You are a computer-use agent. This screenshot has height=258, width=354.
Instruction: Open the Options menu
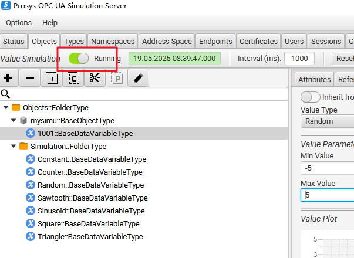[x=19, y=23]
